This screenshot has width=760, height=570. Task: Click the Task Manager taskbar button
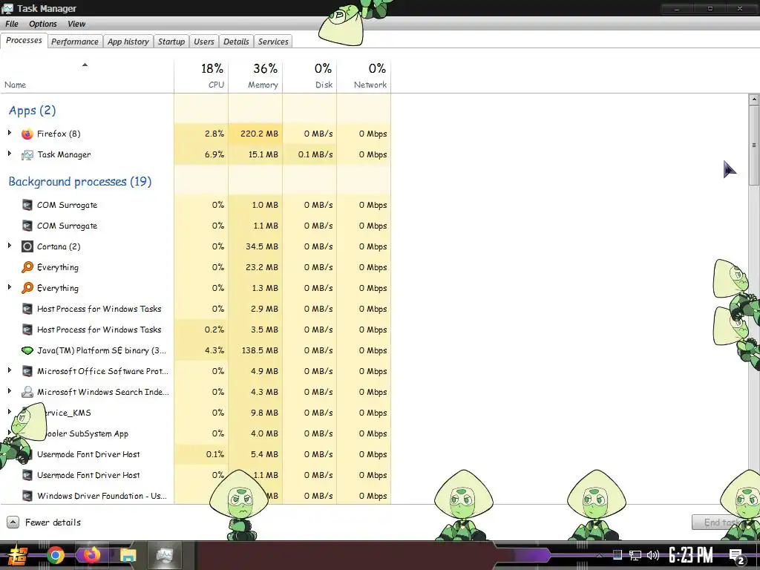[x=165, y=555]
